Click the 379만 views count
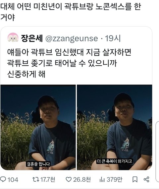This screenshot has height=189, width=159. [114, 179]
